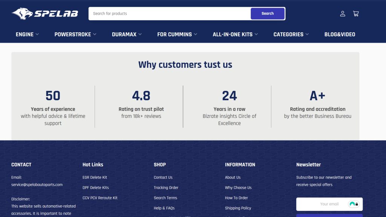Open the Why Choose Us link
This screenshot has height=217, width=386.
click(x=238, y=188)
